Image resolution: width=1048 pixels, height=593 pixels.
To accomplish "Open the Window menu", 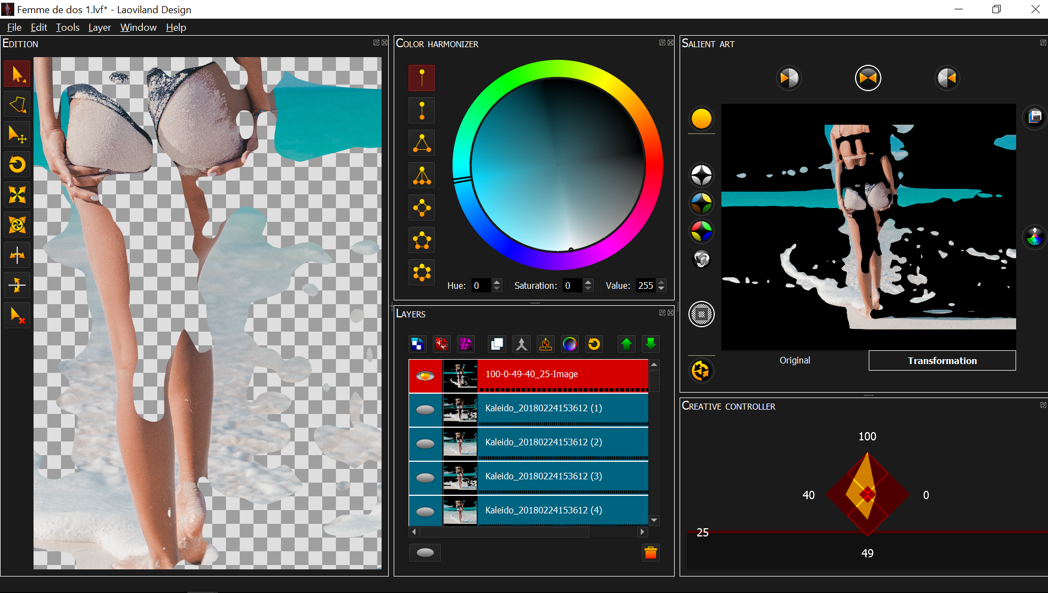I will 138,27.
